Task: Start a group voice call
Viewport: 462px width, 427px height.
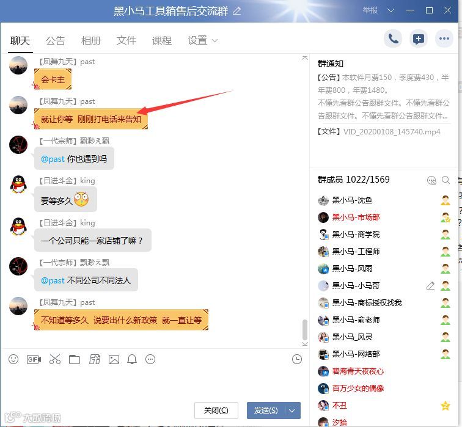Action: [x=393, y=38]
